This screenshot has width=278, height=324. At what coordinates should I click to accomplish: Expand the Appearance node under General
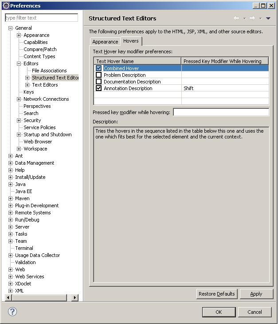pyautogui.click(x=19, y=35)
